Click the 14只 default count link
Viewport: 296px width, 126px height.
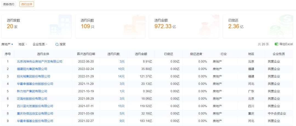pos(121,76)
